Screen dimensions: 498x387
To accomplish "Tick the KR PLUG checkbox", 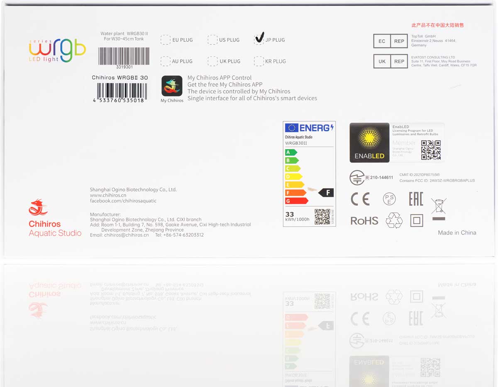I will pyautogui.click(x=259, y=61).
